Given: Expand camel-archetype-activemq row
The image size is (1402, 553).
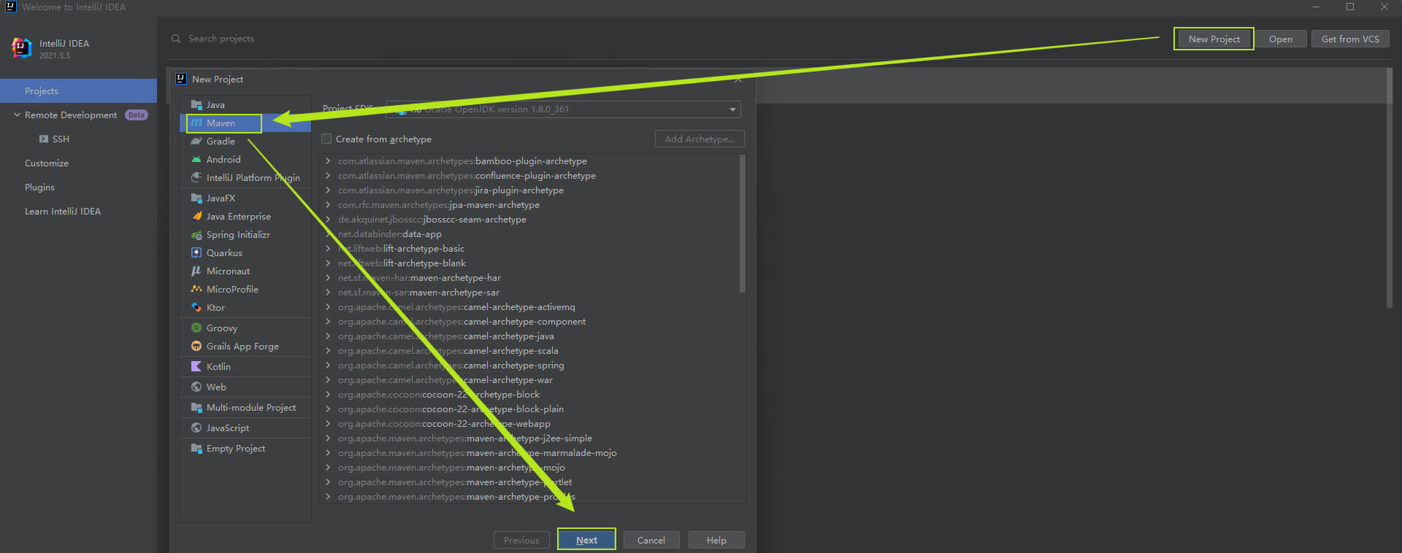Looking at the screenshot, I should click(328, 307).
